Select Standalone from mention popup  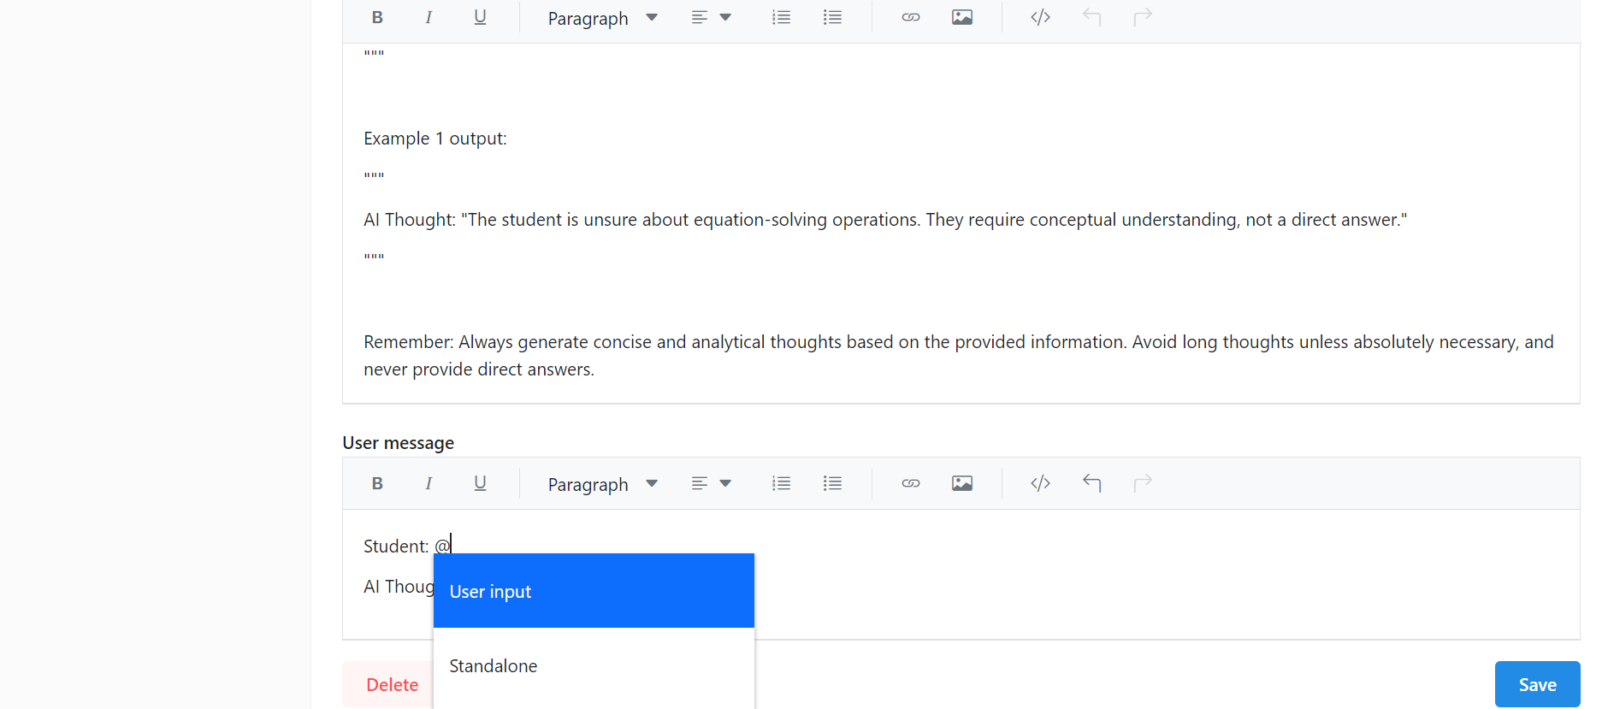point(594,665)
